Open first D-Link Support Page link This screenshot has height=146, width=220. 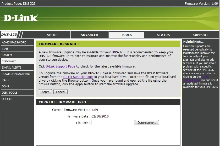click(x=60, y=66)
